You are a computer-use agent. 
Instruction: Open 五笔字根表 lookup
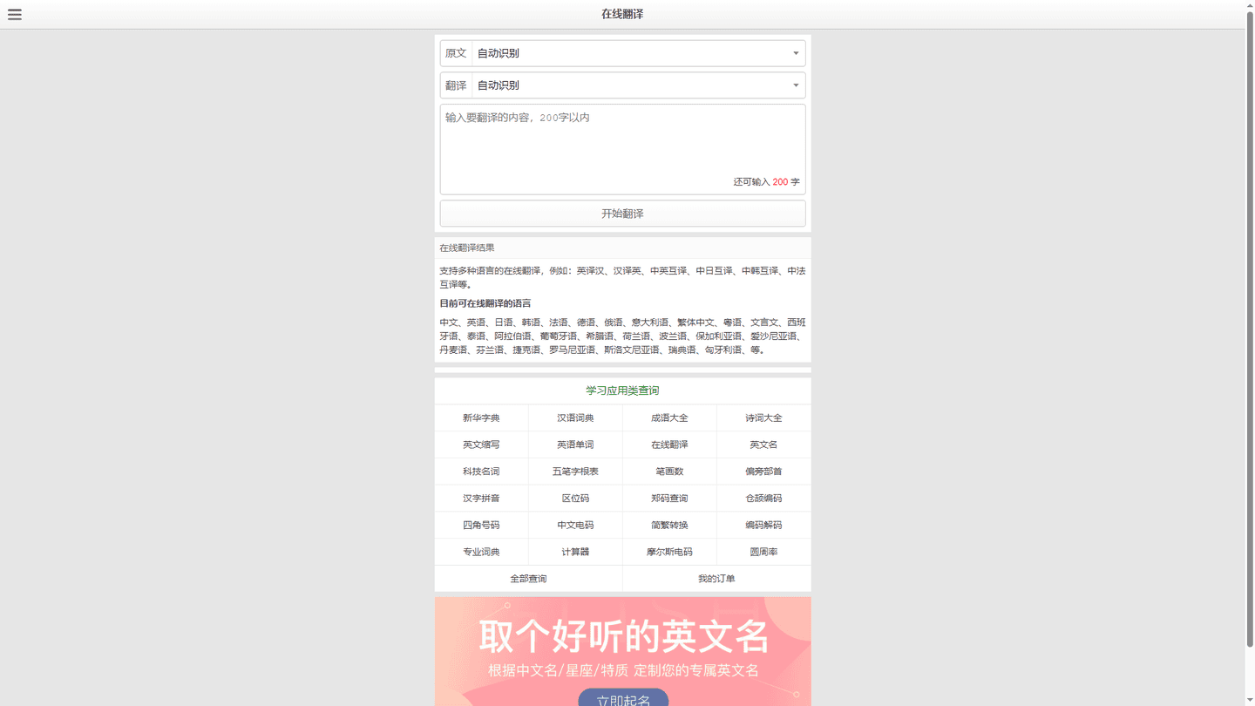pos(575,472)
